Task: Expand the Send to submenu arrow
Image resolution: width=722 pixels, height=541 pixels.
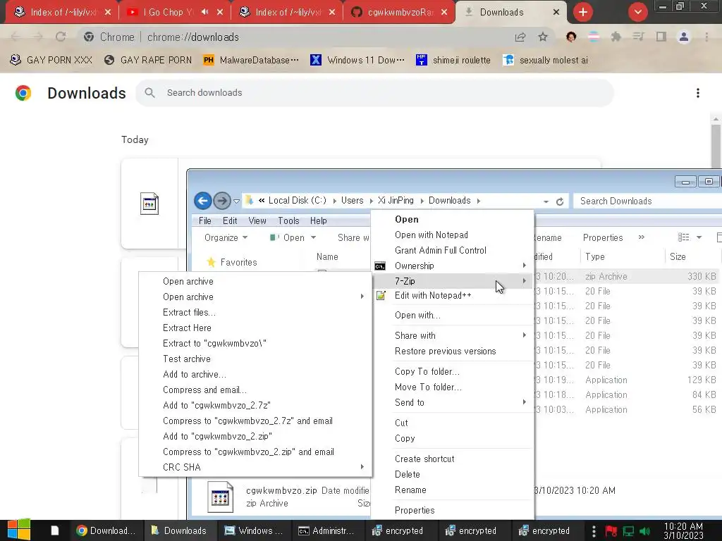Action: 524,402
